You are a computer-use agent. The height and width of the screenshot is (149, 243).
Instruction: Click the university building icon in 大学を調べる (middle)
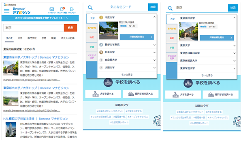pyautogui.click(x=96, y=94)
